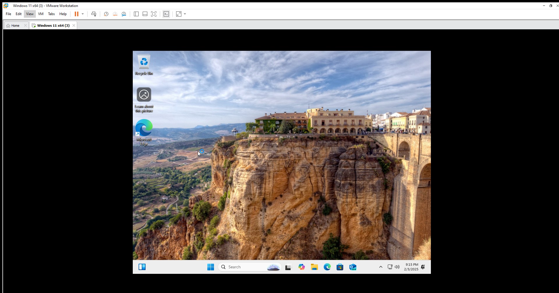
Task: Open the VM menu
Action: tap(40, 14)
